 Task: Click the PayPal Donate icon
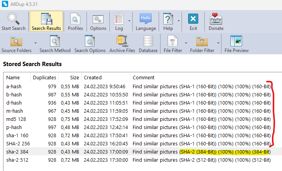click(216, 19)
